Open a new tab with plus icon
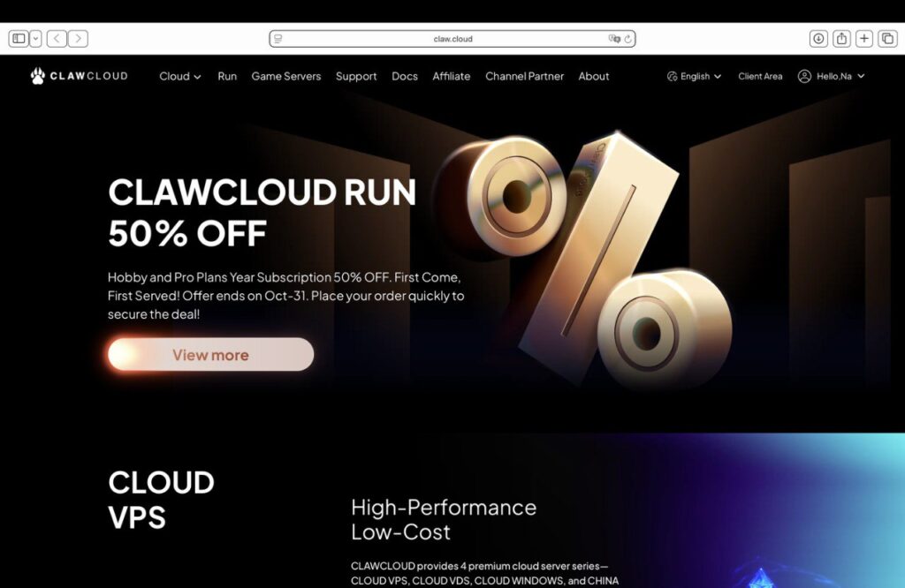This screenshot has height=588, width=905. (864, 39)
